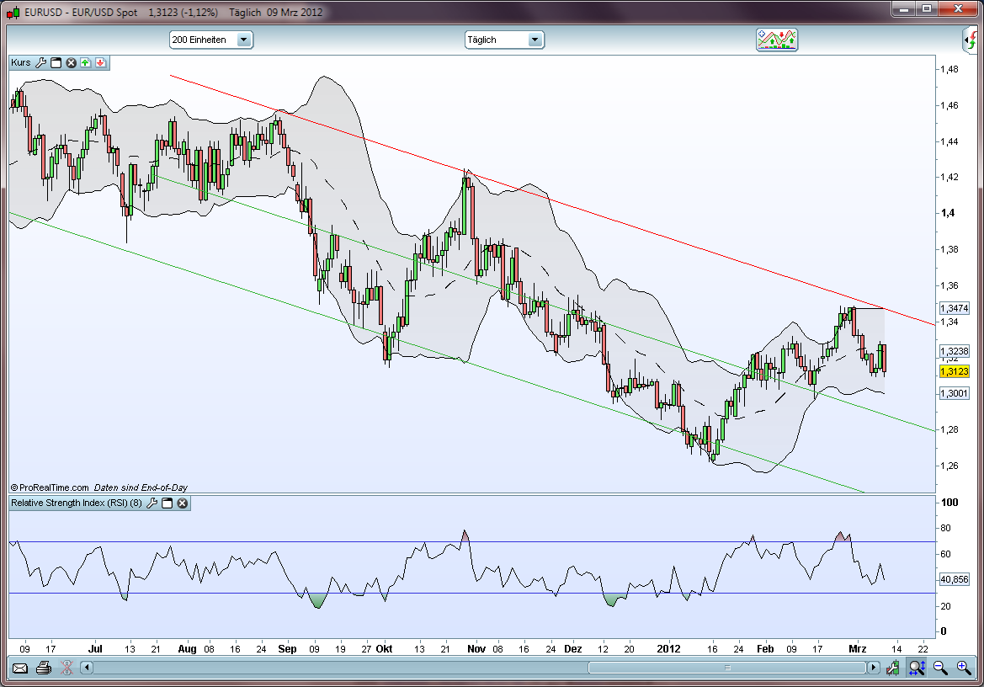This screenshot has width=984, height=687.
Task: Move the Kurs panel up with green arrow
Action: pyautogui.click(x=86, y=62)
